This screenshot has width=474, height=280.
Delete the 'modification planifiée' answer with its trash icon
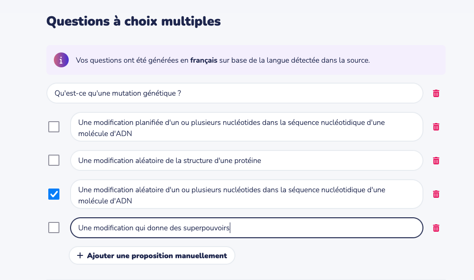(436, 127)
